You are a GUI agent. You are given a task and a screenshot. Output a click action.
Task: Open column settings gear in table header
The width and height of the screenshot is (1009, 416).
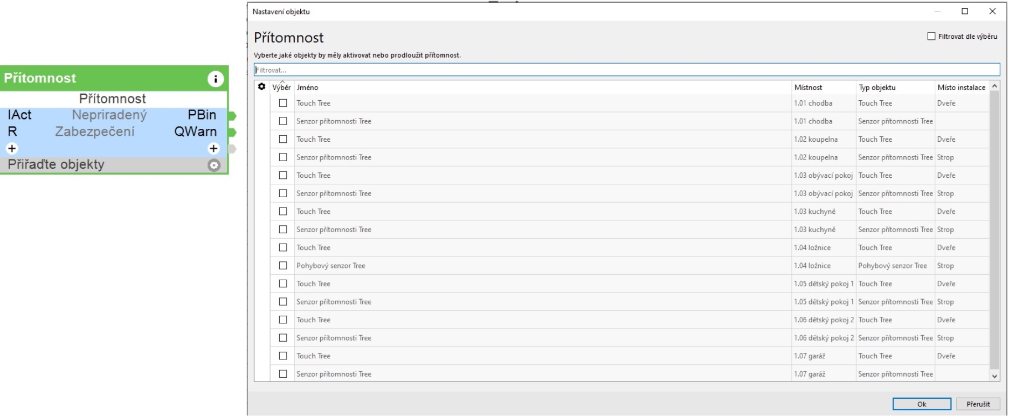pyautogui.click(x=261, y=87)
